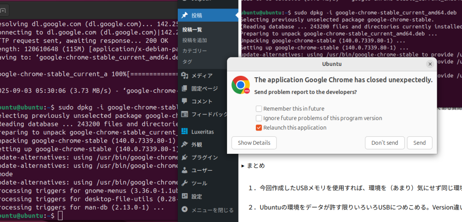Close the Ubuntu crash dialog
This screenshot has width=462, height=222.
click(x=430, y=64)
